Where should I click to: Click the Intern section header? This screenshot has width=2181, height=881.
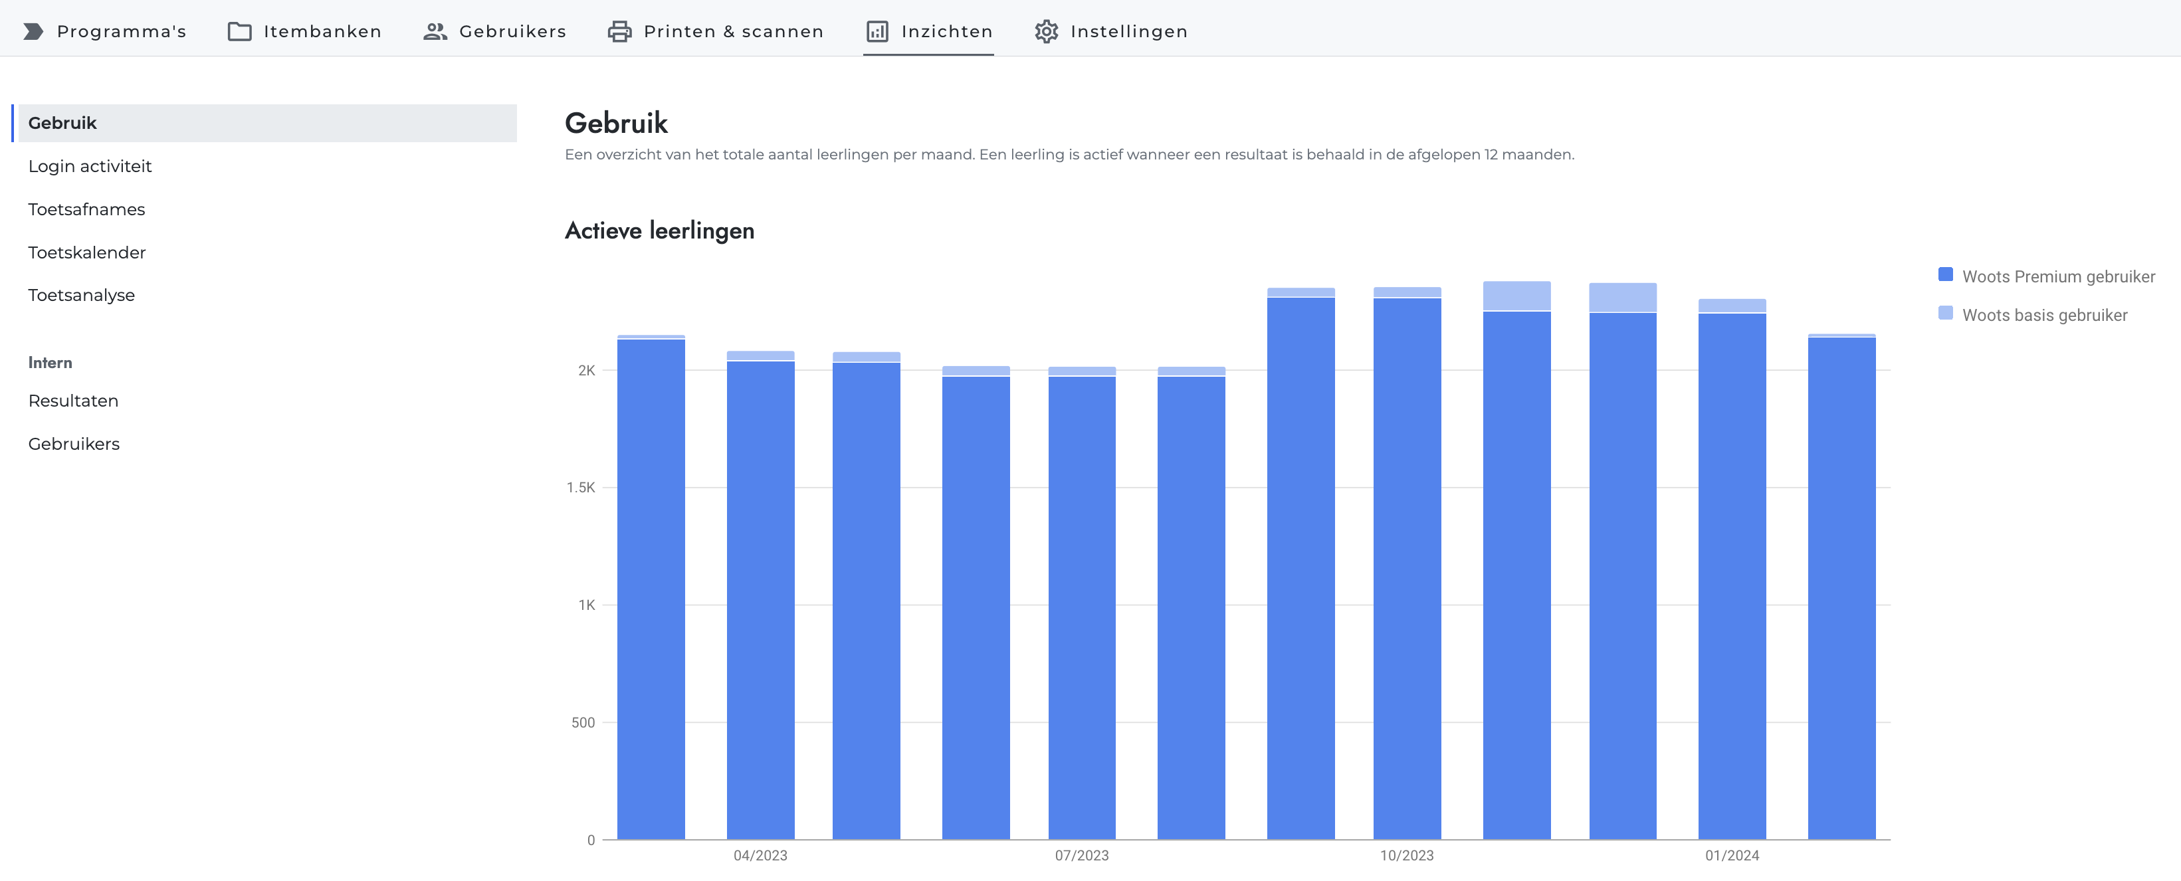(50, 362)
